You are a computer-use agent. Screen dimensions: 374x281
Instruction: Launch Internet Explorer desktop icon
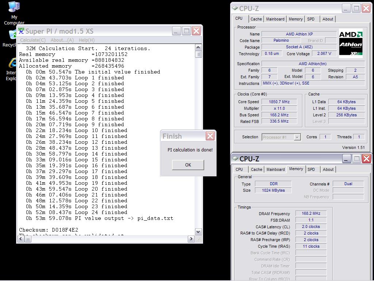11,69
